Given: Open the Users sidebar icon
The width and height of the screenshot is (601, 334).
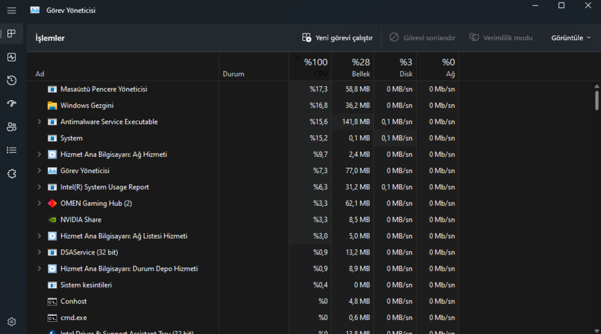Looking at the screenshot, I should point(11,127).
